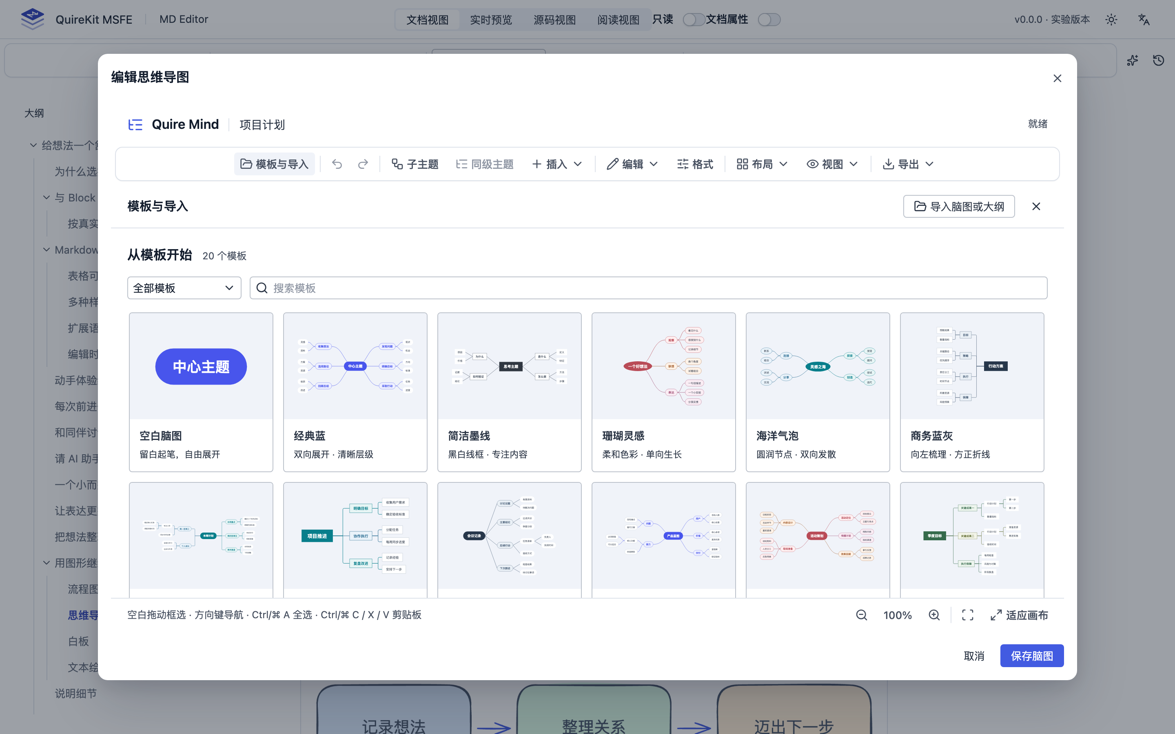Click 模板与导入 toolbar button
Screen dimensions: 1175x734
(274, 164)
